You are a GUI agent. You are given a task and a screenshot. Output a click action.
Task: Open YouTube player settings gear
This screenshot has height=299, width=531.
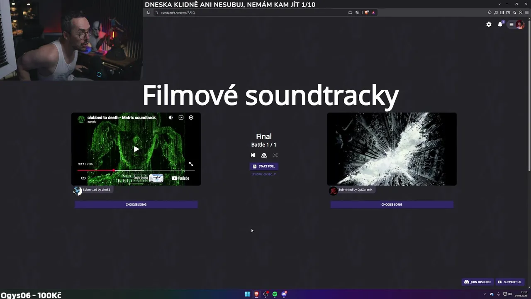click(x=191, y=118)
